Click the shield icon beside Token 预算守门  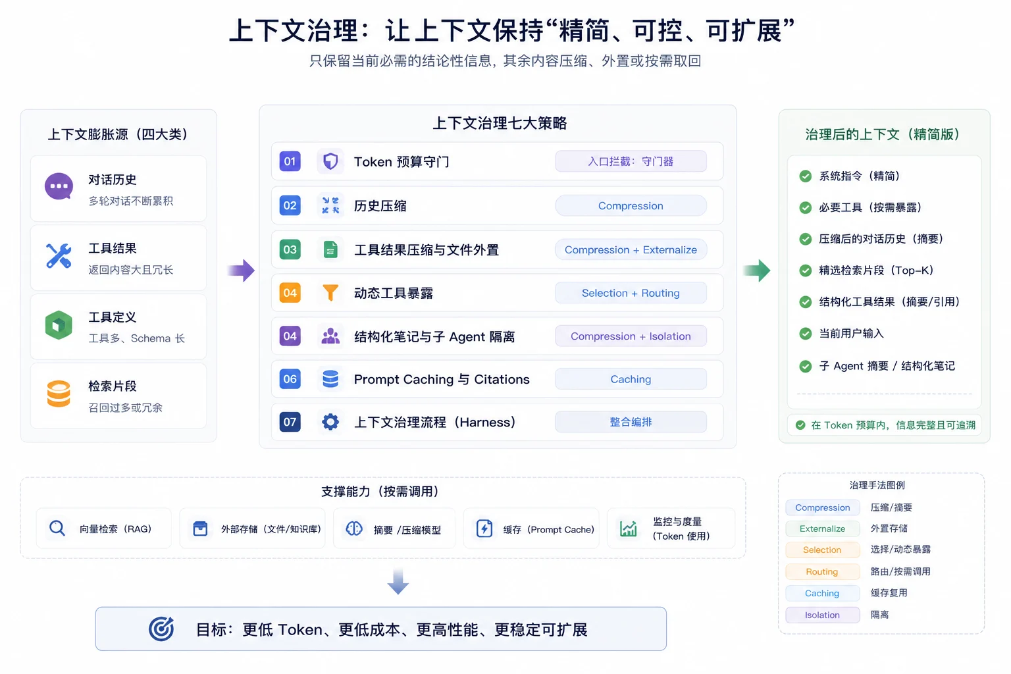(x=330, y=161)
